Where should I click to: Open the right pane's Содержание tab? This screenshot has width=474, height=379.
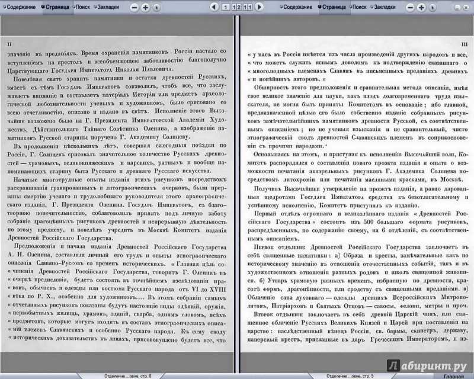click(x=296, y=7)
